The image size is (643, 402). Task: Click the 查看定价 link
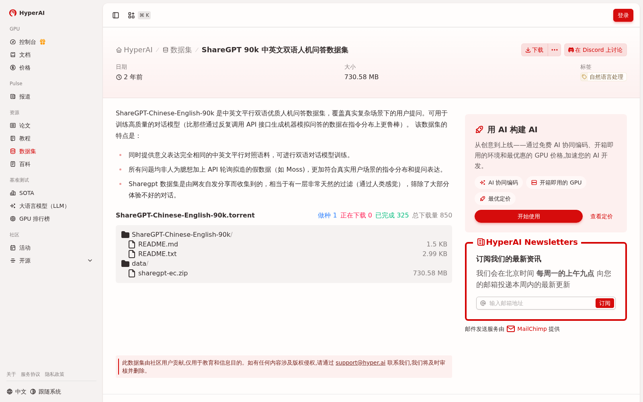pyautogui.click(x=601, y=216)
